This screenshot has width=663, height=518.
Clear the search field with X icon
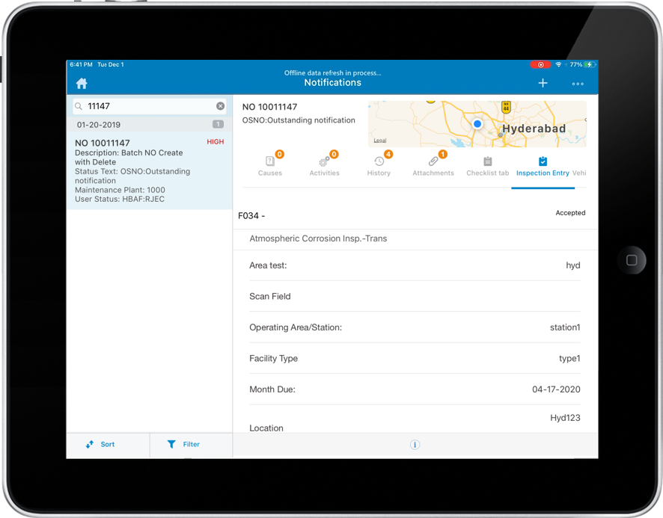pos(220,106)
